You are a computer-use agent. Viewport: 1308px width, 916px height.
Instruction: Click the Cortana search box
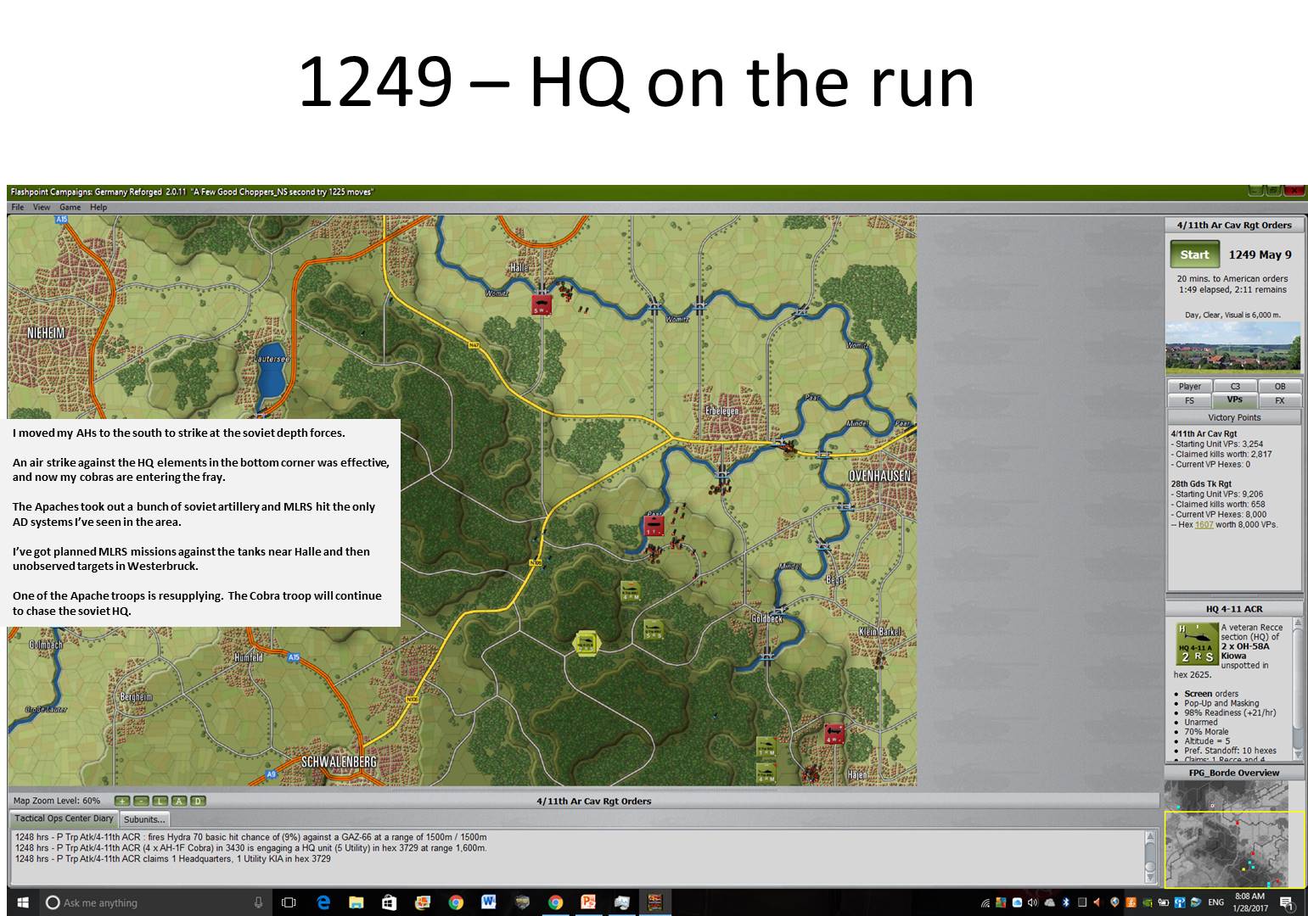click(x=155, y=902)
